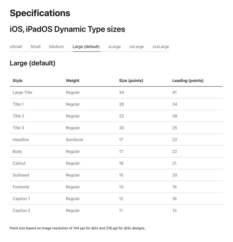Screen dimensions: 233x242
Task: Click the point size resolution footnote text
Action: coord(77,228)
